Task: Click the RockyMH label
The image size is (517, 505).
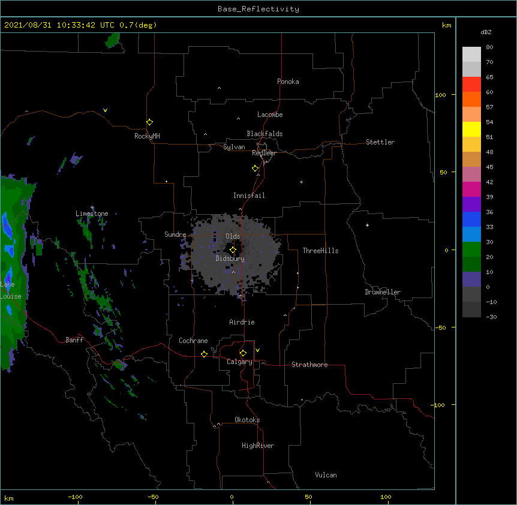Action: [147, 136]
